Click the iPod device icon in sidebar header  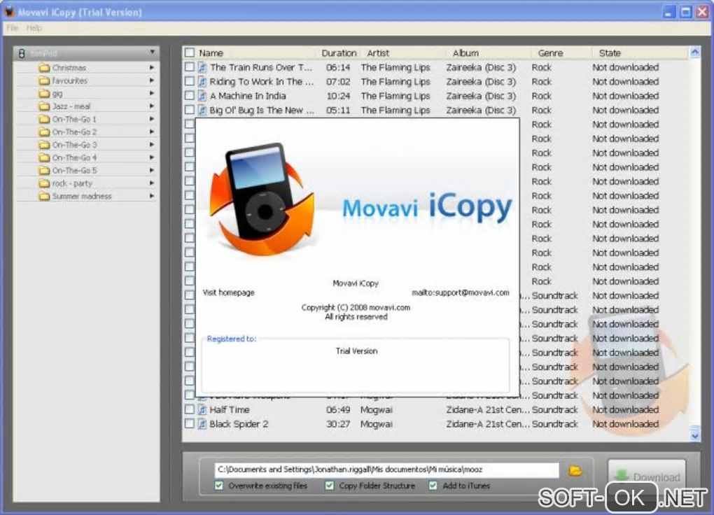coord(22,53)
